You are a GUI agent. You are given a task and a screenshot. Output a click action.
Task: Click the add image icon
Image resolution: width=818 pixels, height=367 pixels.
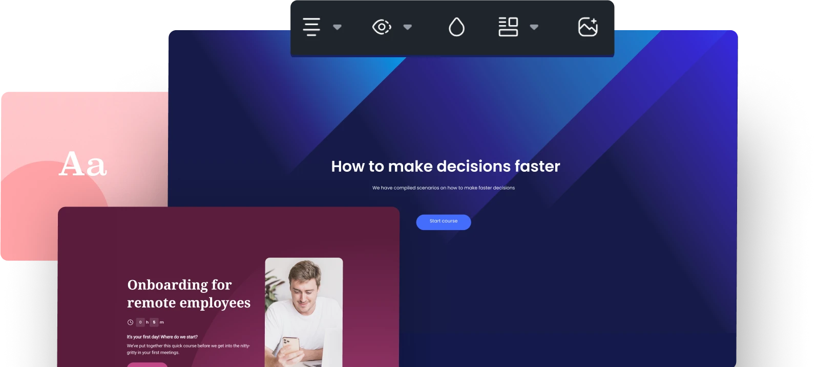point(588,27)
